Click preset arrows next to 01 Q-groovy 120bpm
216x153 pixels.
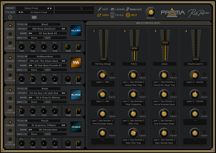63,125
